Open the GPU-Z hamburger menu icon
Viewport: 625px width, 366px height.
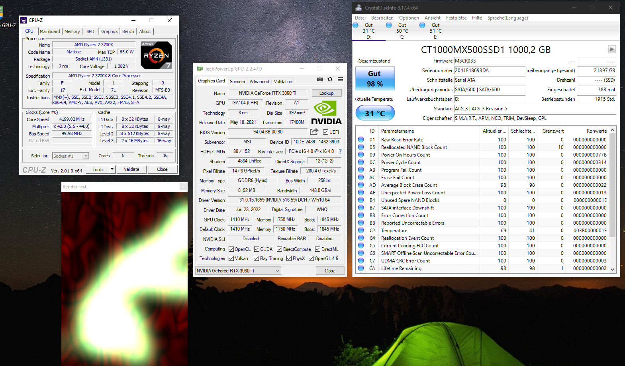click(x=341, y=79)
